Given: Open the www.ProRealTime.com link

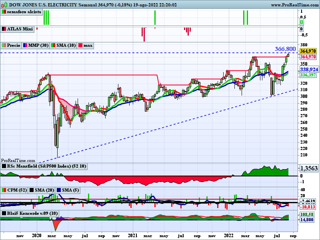Looking at the screenshot, I should coord(295,5).
